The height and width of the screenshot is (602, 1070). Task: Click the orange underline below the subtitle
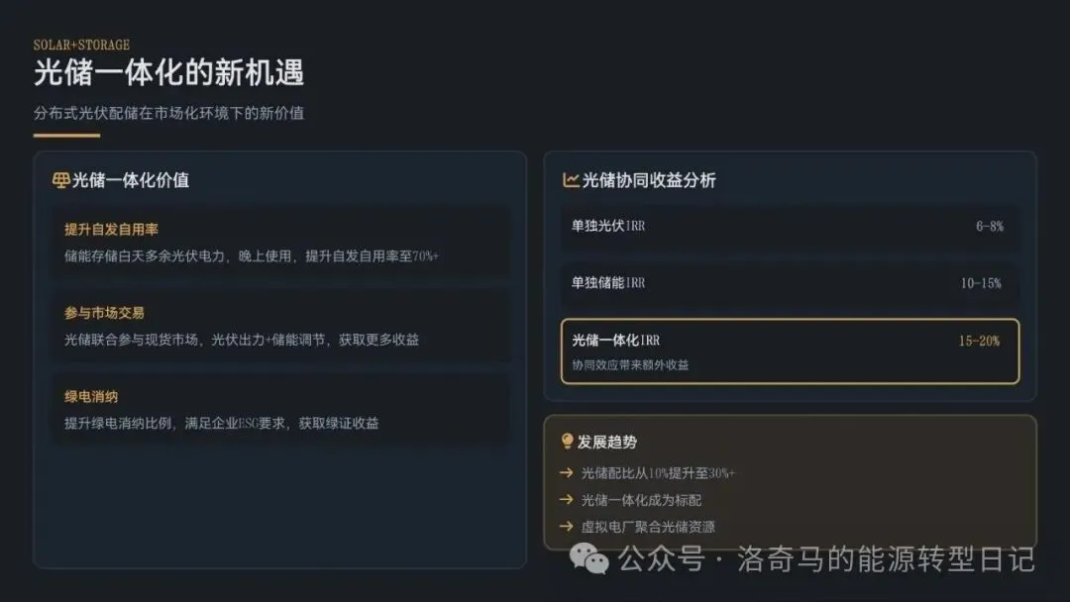66,136
